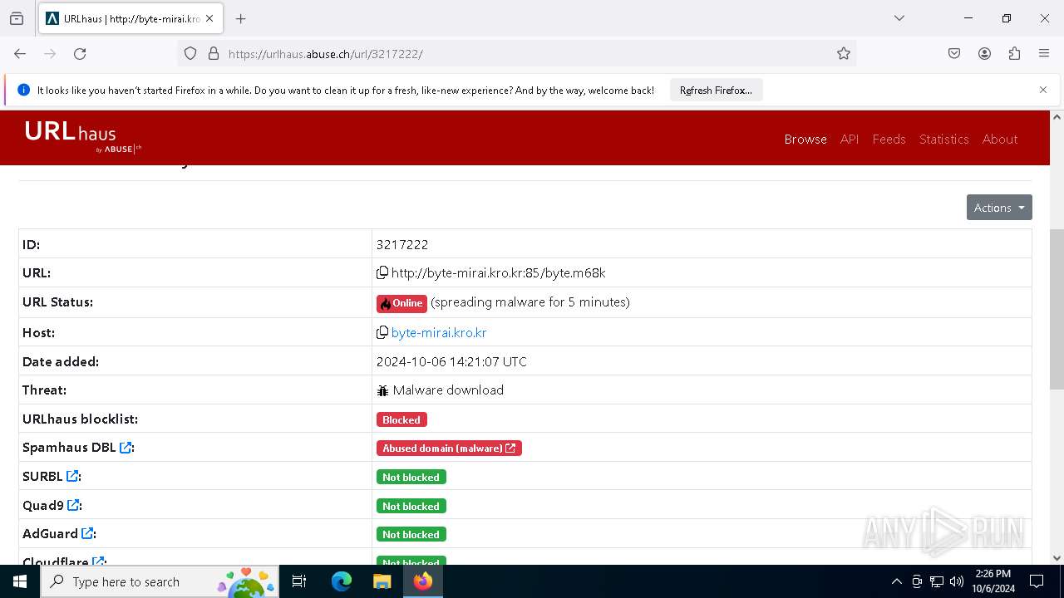Close the URLhaus tab
This screenshot has height=598, width=1064.
point(209,18)
